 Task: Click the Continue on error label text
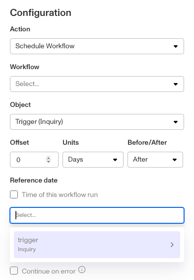pyautogui.click(x=49, y=271)
